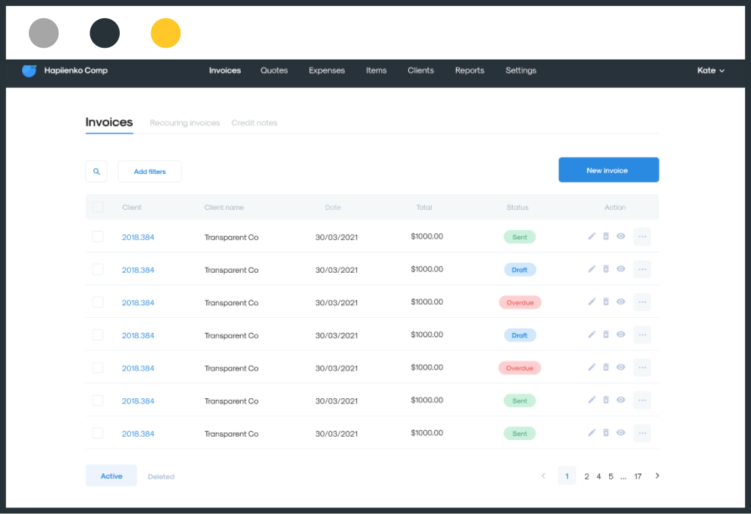Click eye icon in the first Overdue row

[621, 302]
